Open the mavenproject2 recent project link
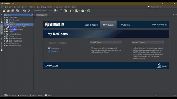 [56, 48]
